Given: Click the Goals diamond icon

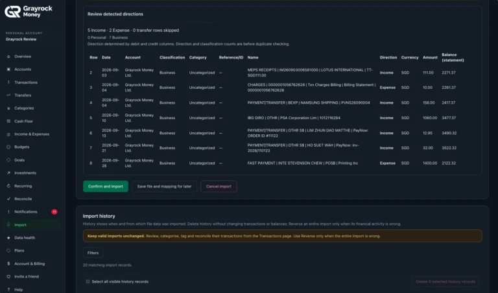Looking at the screenshot, I should click(8, 160).
